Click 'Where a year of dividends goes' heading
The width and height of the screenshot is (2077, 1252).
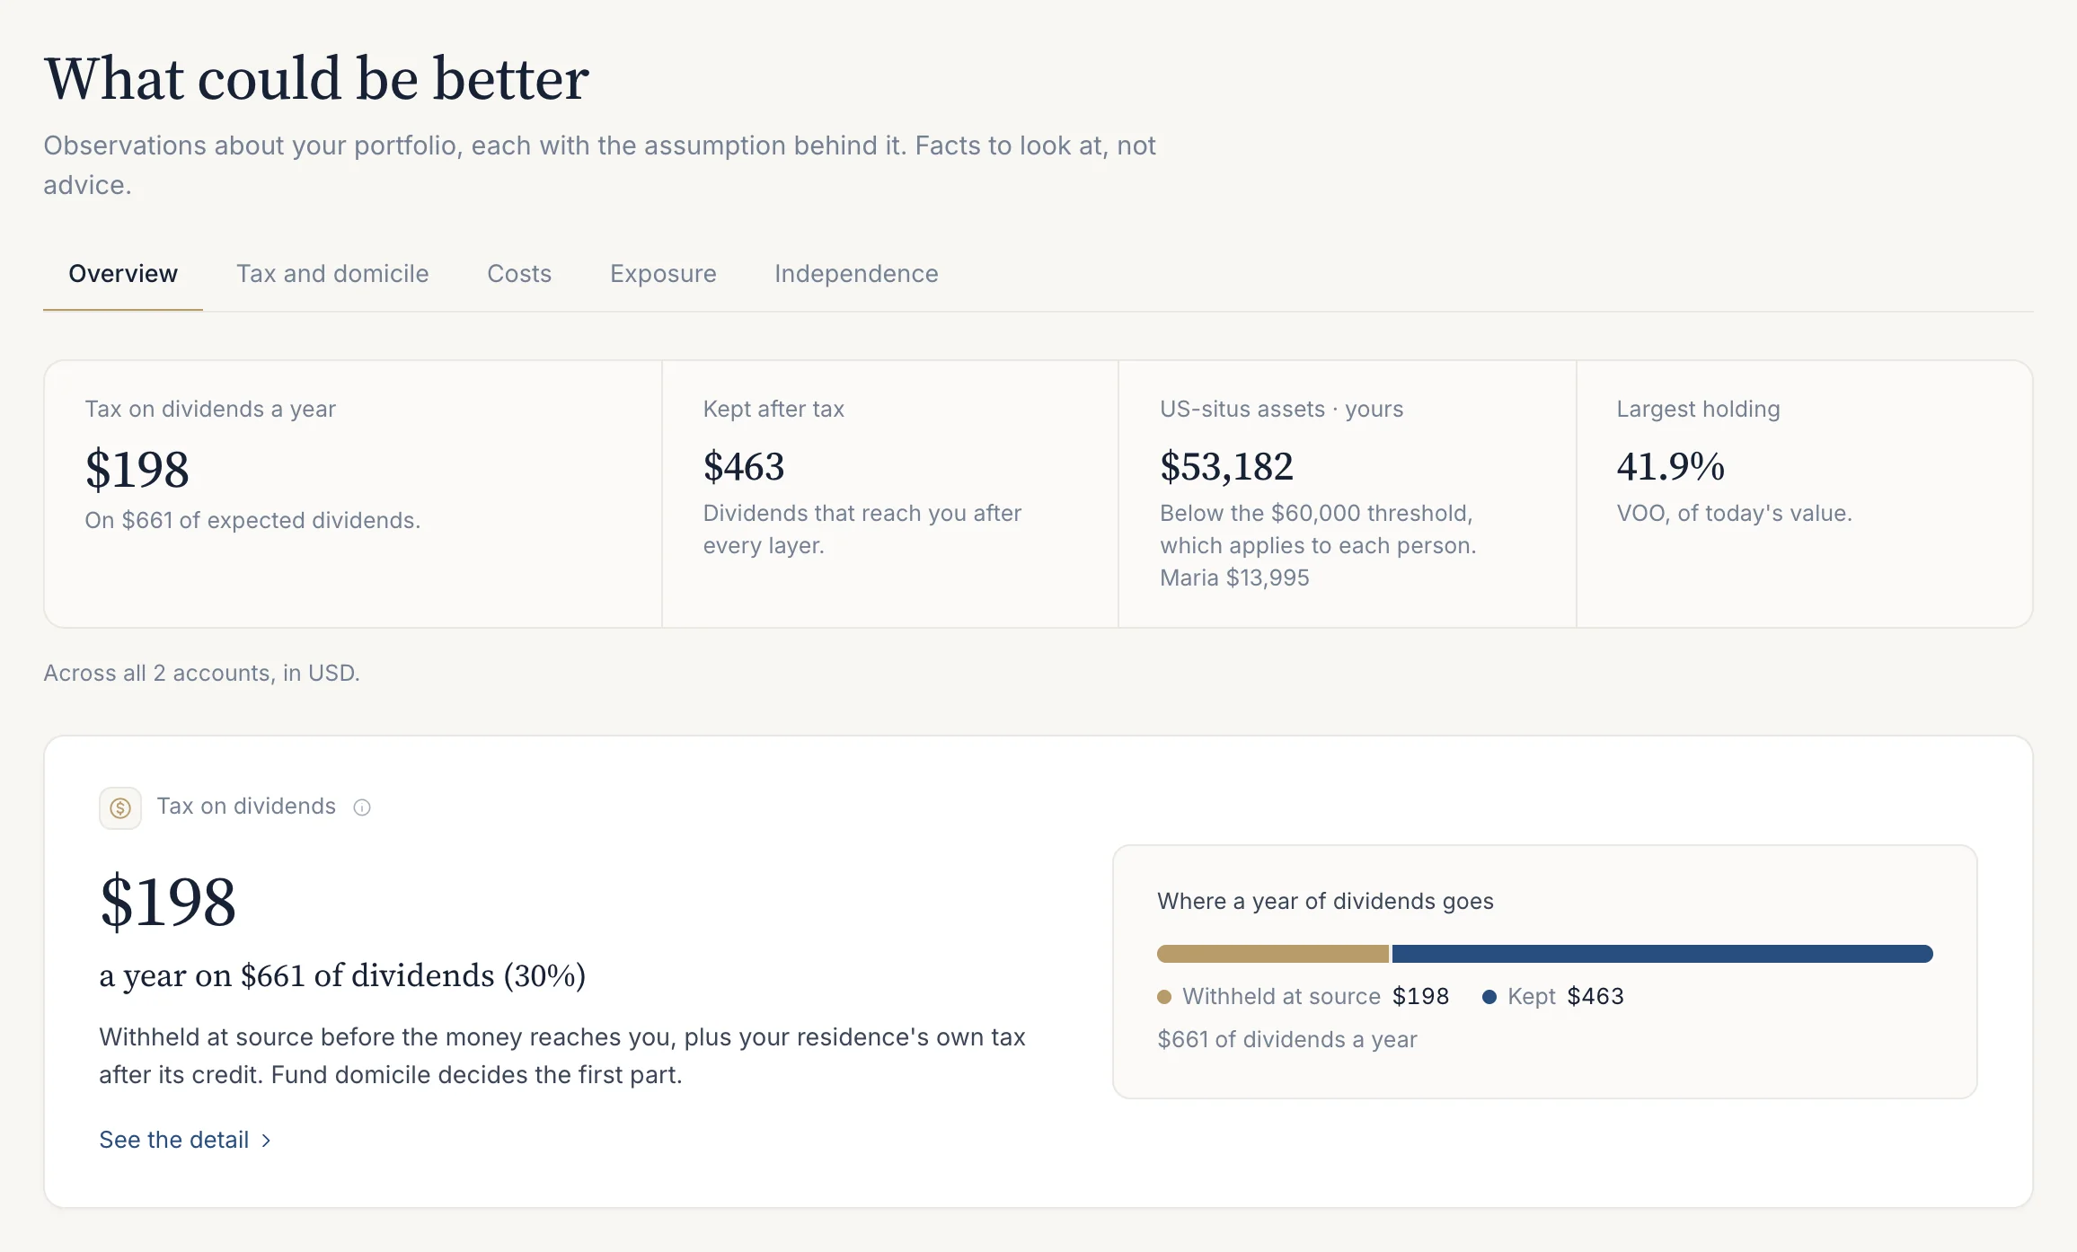(1325, 901)
